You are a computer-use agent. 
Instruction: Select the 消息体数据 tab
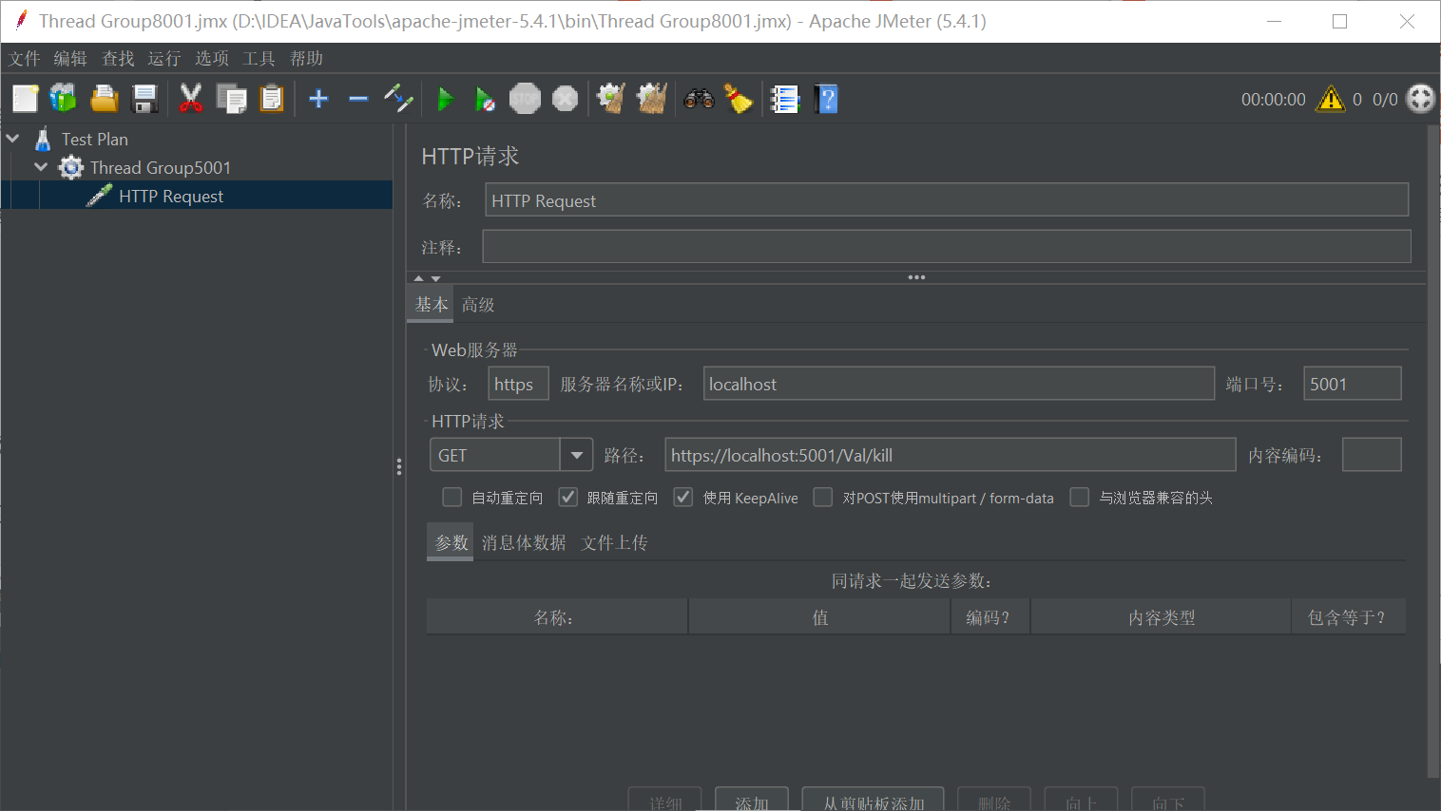(x=524, y=542)
